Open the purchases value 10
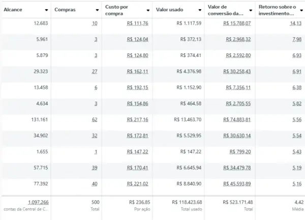The height and width of the screenshot is (220, 305). tap(95, 23)
